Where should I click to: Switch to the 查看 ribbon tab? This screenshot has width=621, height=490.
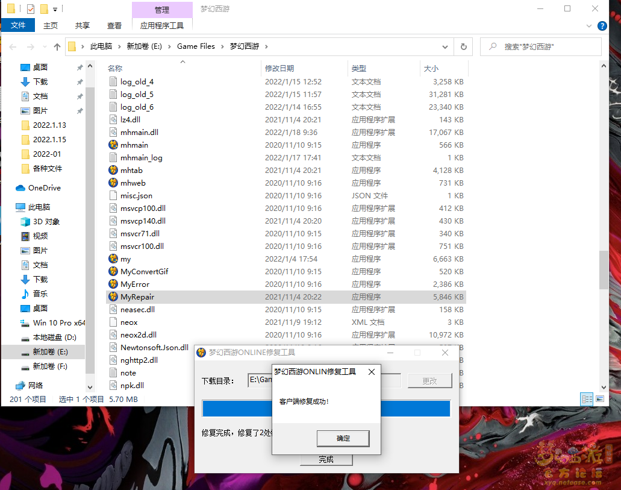[114, 26]
